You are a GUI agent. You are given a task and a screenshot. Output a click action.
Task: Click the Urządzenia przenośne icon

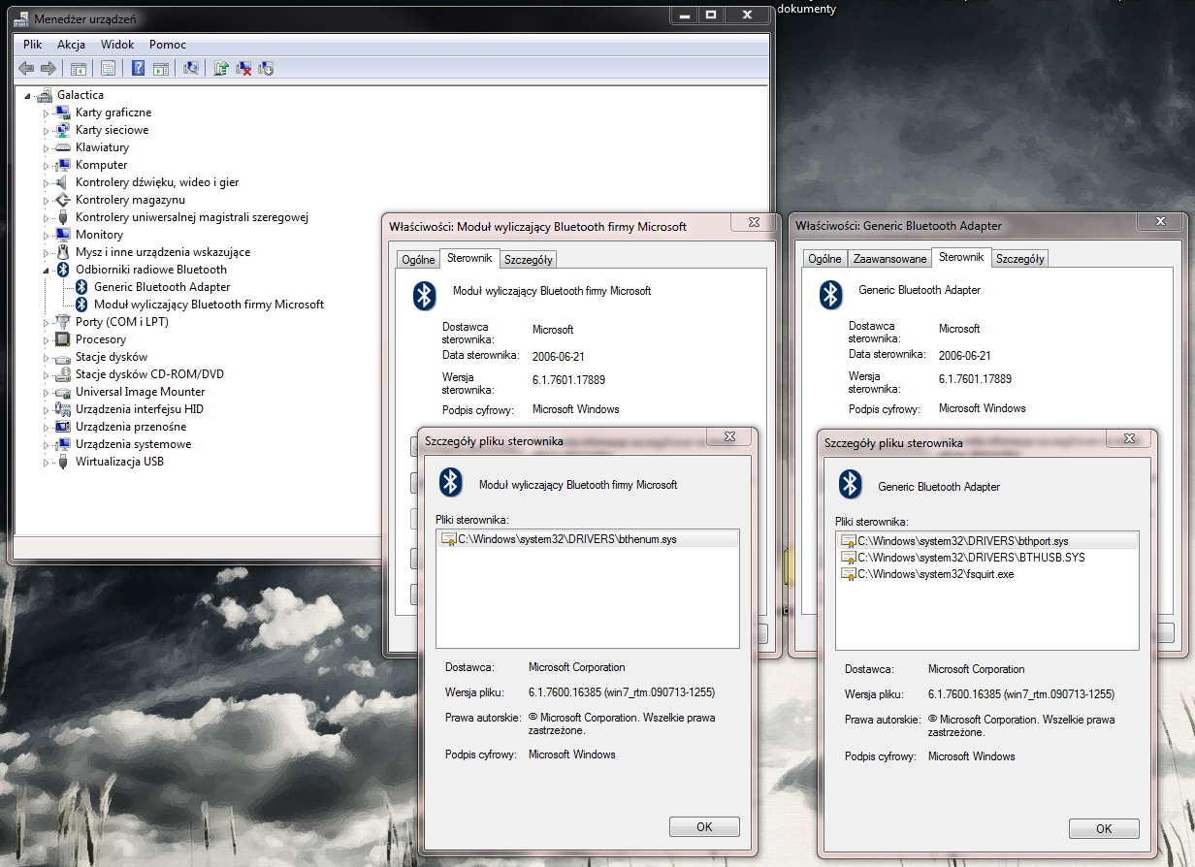click(63, 427)
